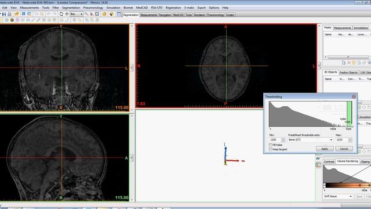Click the highlighted 3D toolbar icon left of the histogram
The width and height of the screenshot is (371, 209).
318,165
